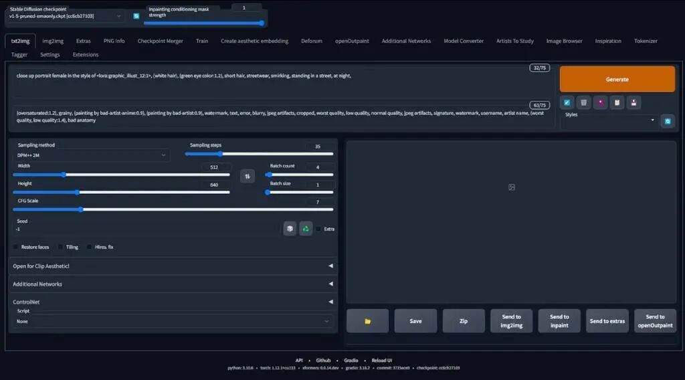Click the orange Generate button
Image resolution: width=685 pixels, height=380 pixels.
(x=617, y=79)
